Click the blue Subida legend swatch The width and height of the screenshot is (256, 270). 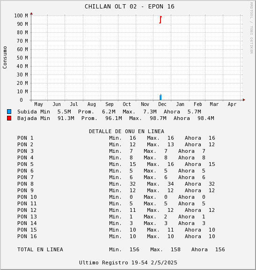tap(9, 112)
